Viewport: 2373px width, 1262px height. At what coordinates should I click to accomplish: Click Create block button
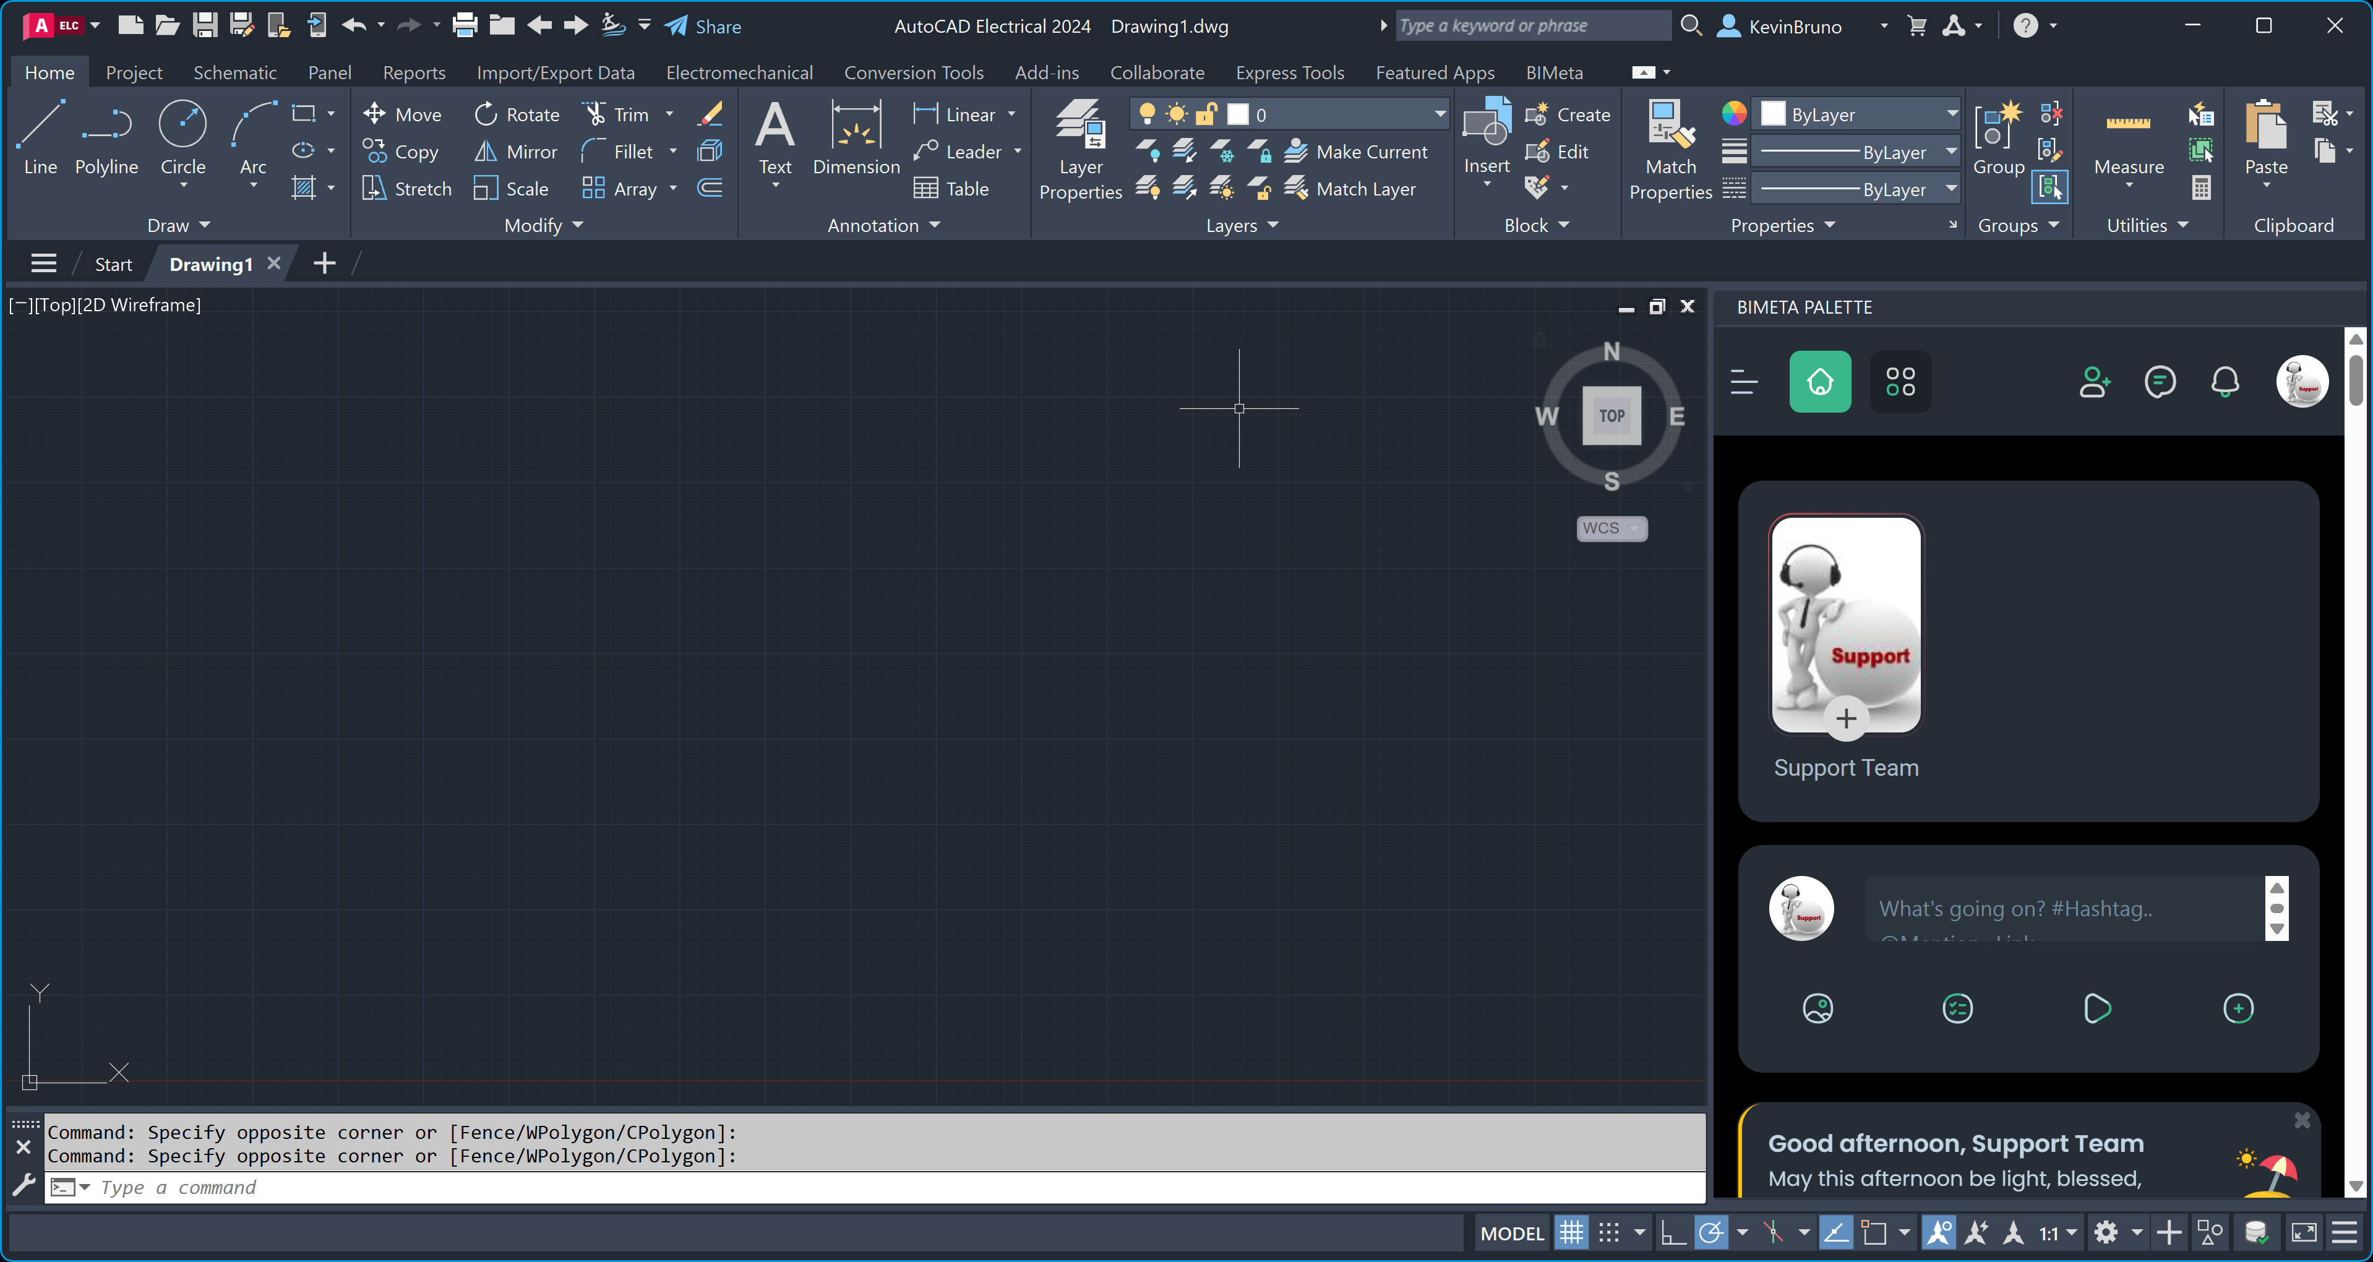(1568, 114)
